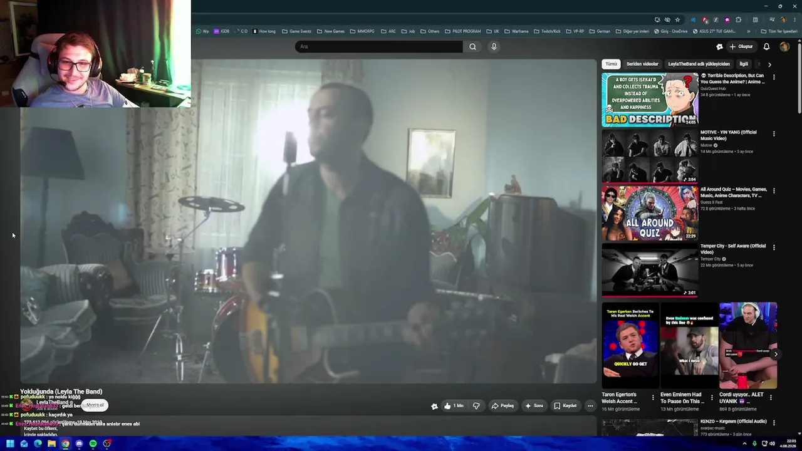Image resolution: width=802 pixels, height=451 pixels.
Task: Select the 'Tümü' filter chip
Action: tap(611, 64)
